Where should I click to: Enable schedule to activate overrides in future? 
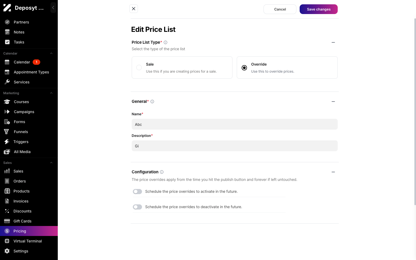tap(137, 191)
